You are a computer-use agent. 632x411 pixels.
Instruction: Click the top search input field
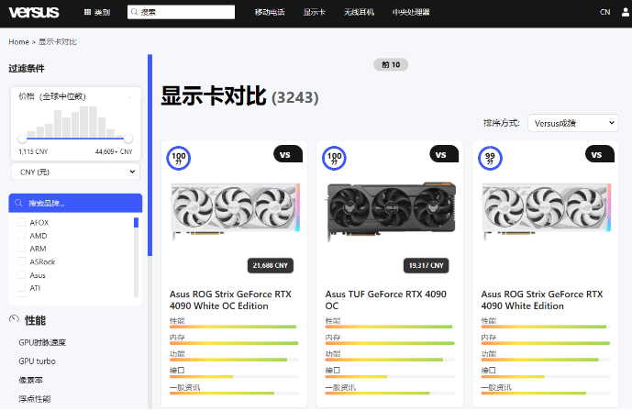(181, 12)
